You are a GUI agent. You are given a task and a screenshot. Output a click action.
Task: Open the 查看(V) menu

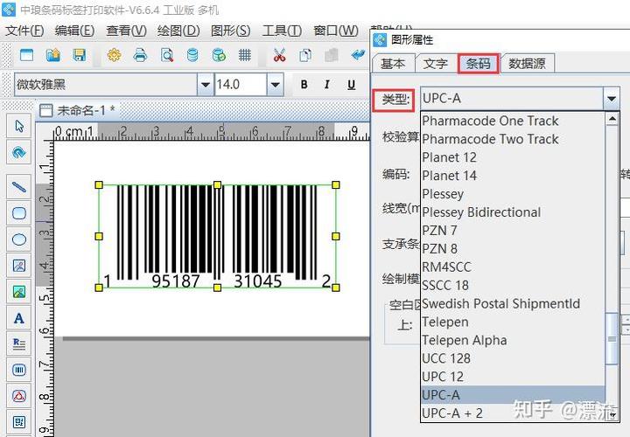[x=126, y=31]
